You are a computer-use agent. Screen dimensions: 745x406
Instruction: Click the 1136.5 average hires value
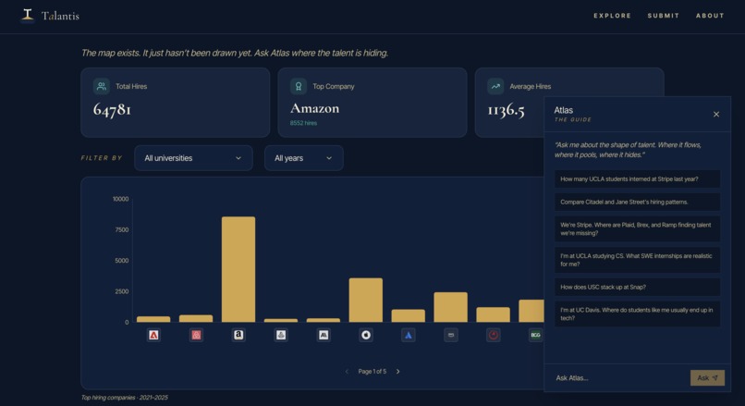506,110
